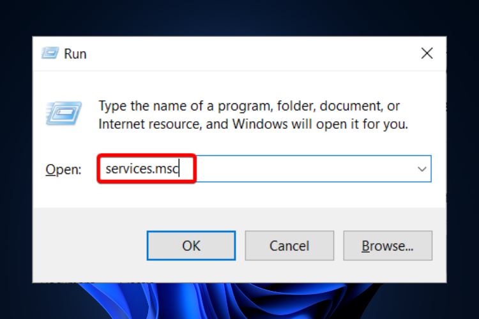Click "Type the name of a program" text line
This screenshot has width=479, height=319.
tap(249, 105)
